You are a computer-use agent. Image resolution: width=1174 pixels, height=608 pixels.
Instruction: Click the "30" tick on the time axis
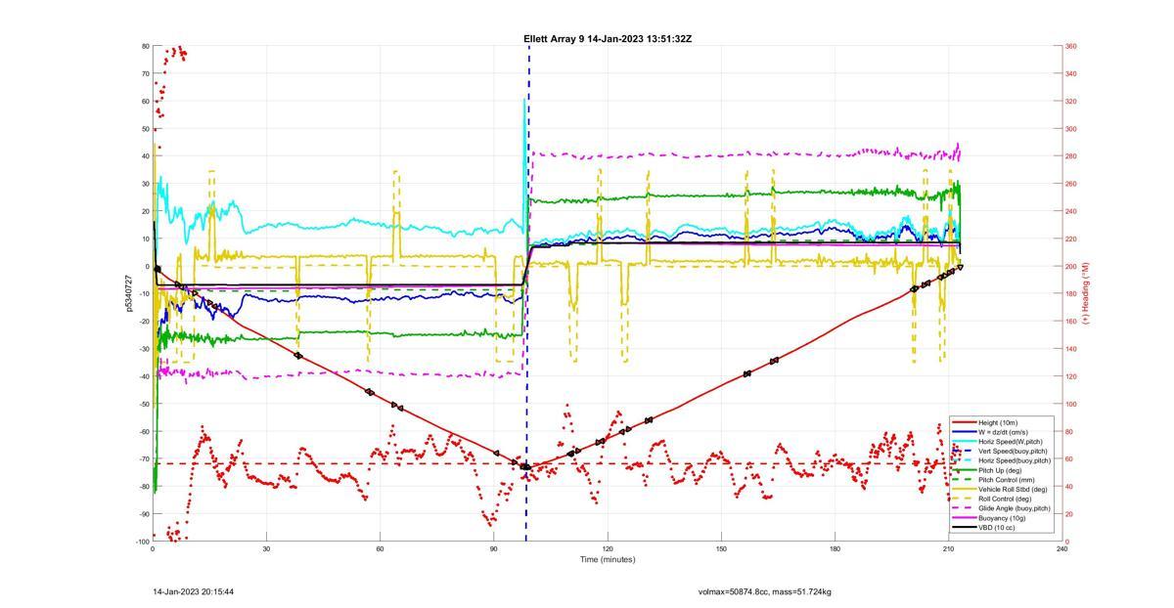pos(266,549)
